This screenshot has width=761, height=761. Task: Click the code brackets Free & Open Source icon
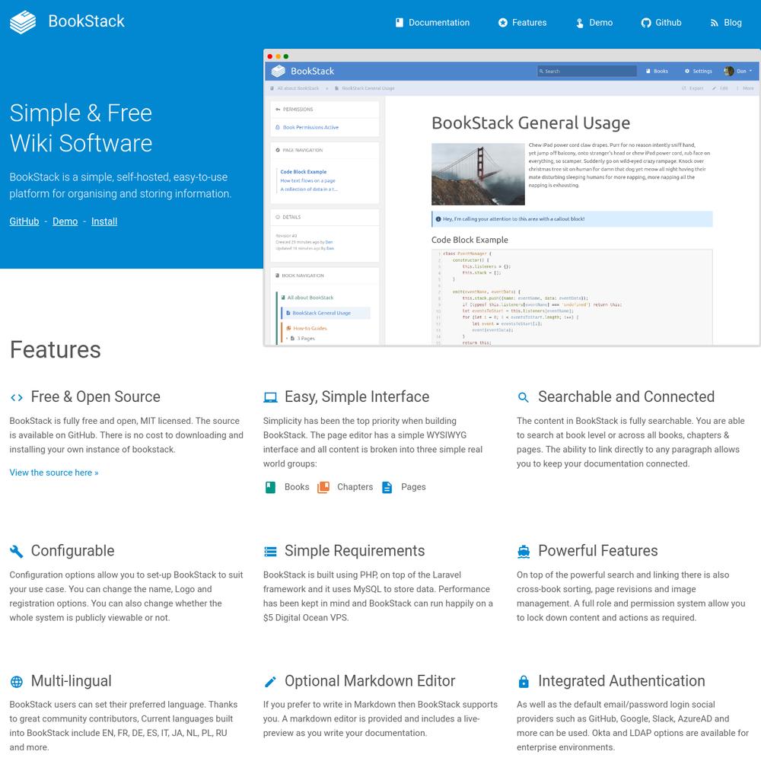point(17,397)
